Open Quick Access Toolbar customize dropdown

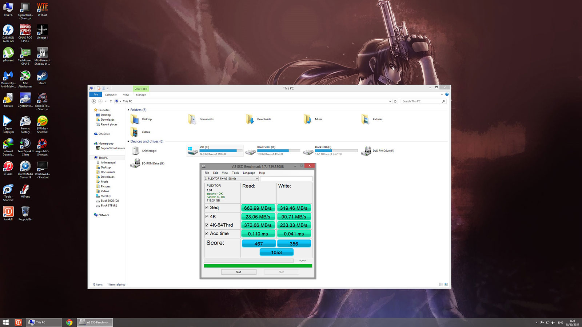108,88
